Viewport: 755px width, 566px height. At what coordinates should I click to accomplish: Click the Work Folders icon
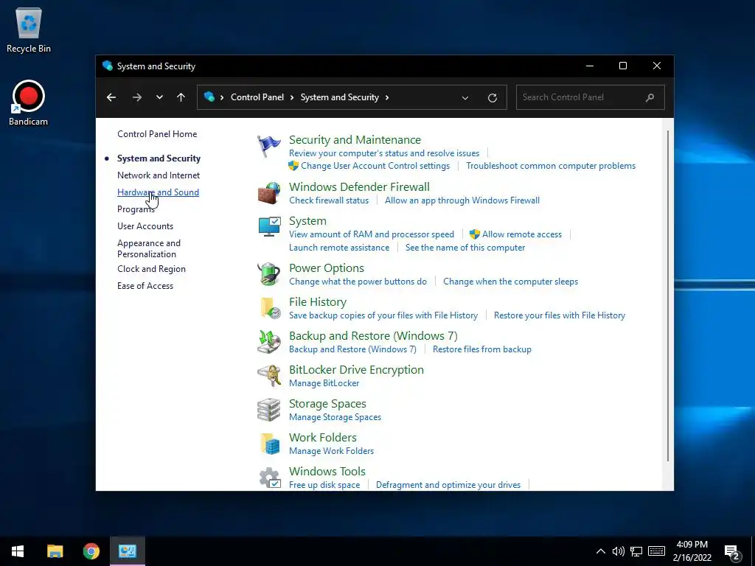point(270,444)
